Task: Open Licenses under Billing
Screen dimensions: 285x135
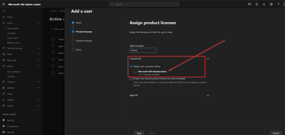Action: click(x=11, y=77)
